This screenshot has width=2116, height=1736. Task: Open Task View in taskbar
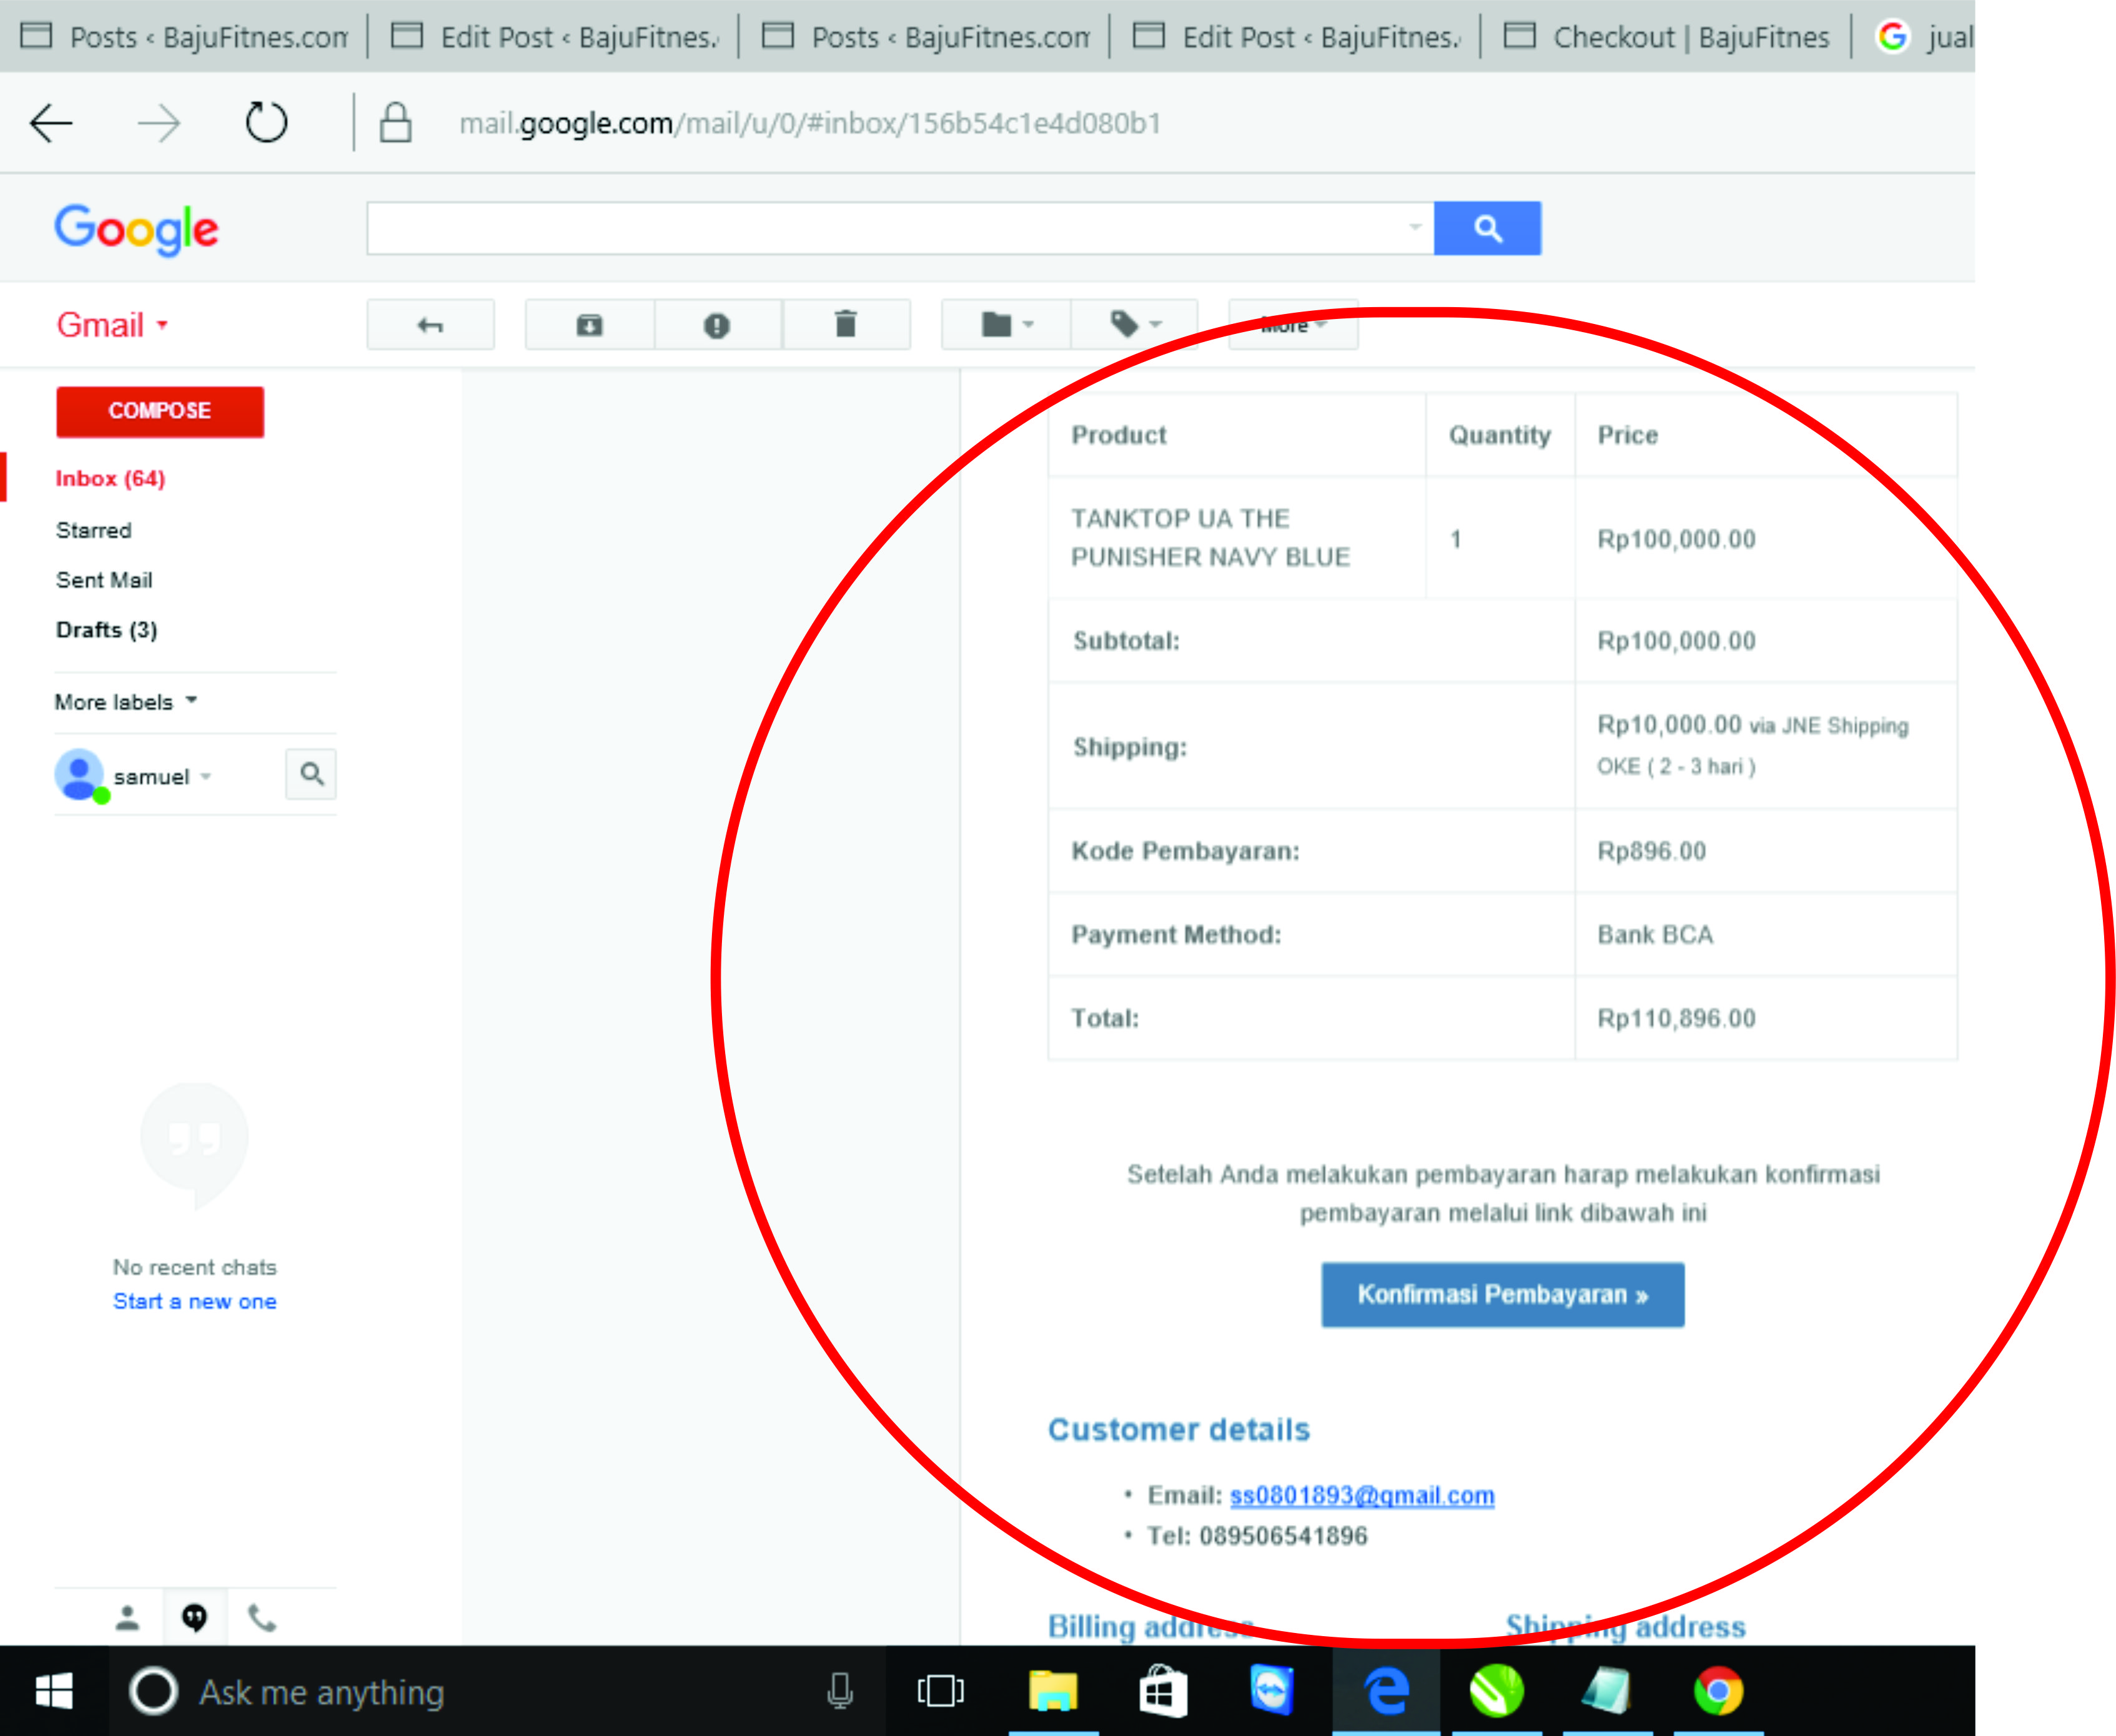pyautogui.click(x=941, y=1692)
